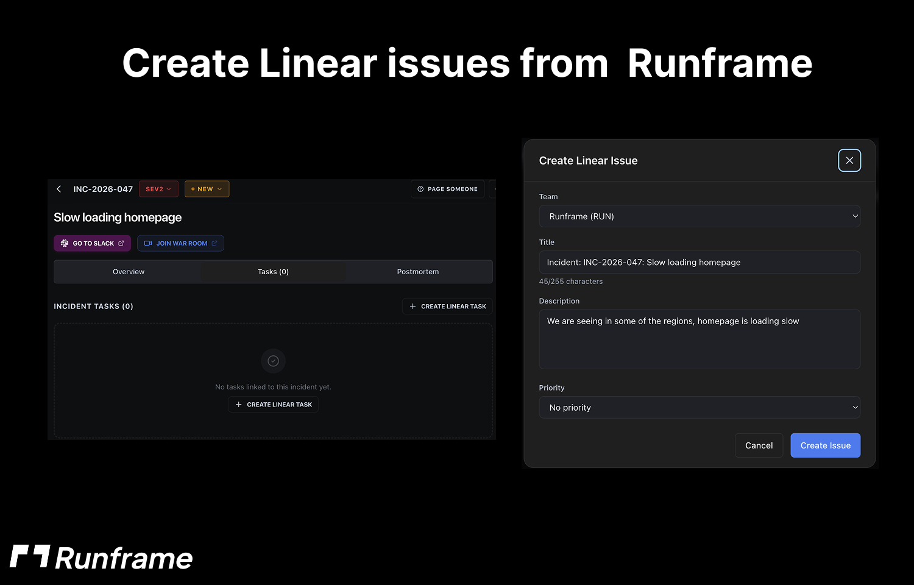Go back using the arrow beside INC-2026-047
This screenshot has height=585, width=914.
[x=59, y=189]
